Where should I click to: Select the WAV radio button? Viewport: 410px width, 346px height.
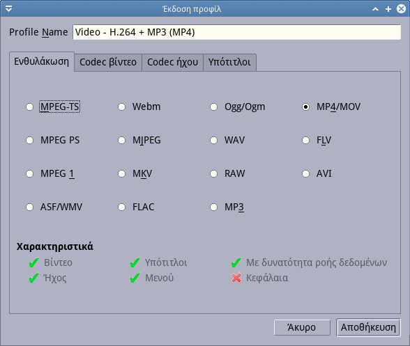click(227, 140)
